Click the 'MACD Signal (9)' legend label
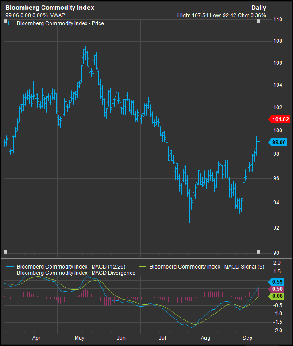293x346 pixels. click(207, 267)
